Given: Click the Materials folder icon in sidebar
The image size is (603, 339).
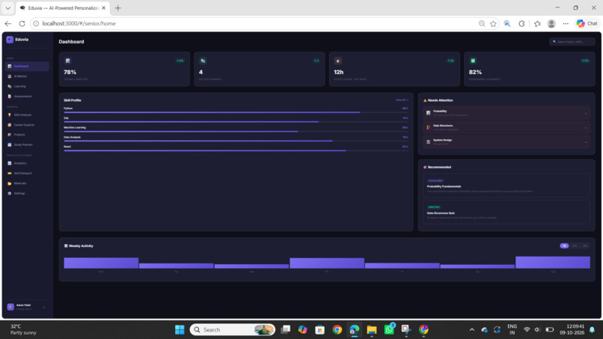Looking at the screenshot, I should tap(10, 183).
